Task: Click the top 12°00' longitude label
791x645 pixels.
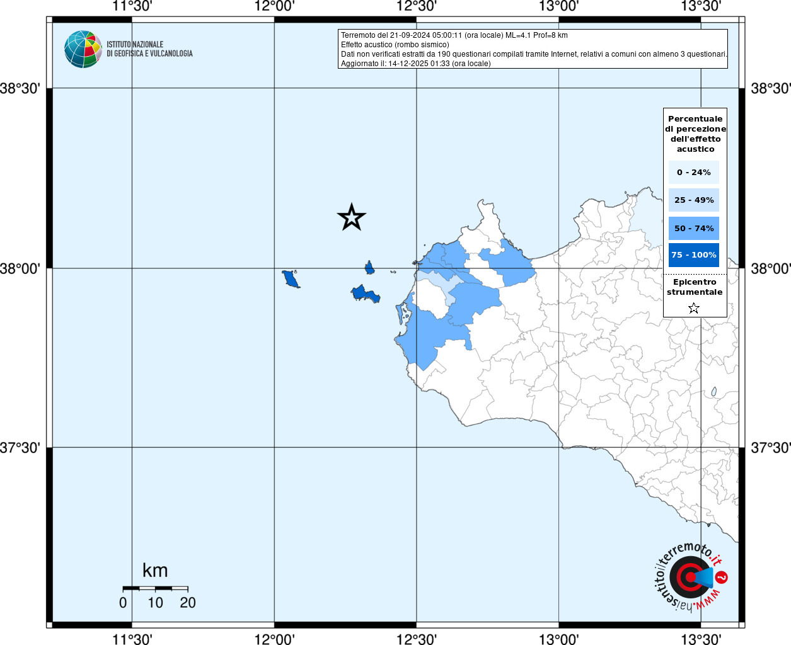Action: [274, 7]
